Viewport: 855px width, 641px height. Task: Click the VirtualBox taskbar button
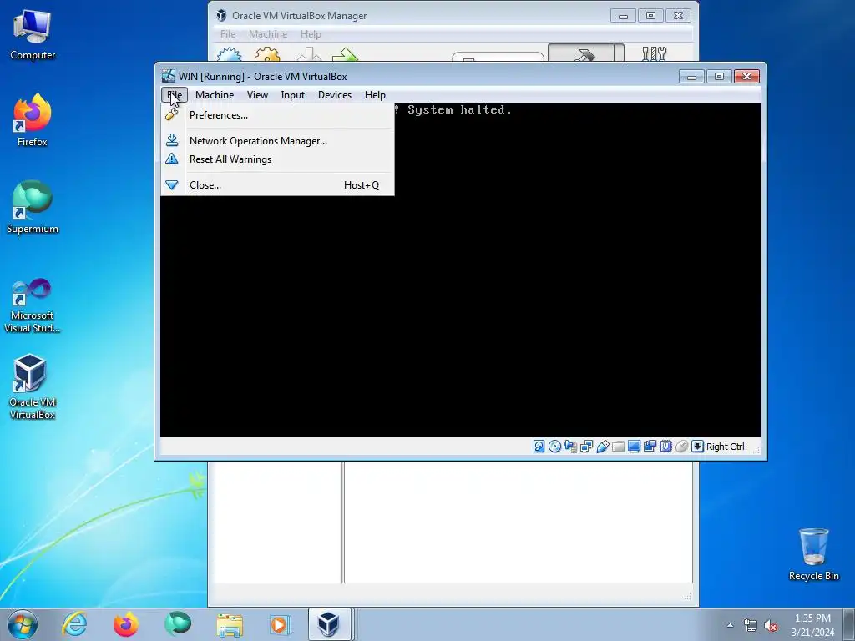[x=329, y=624]
